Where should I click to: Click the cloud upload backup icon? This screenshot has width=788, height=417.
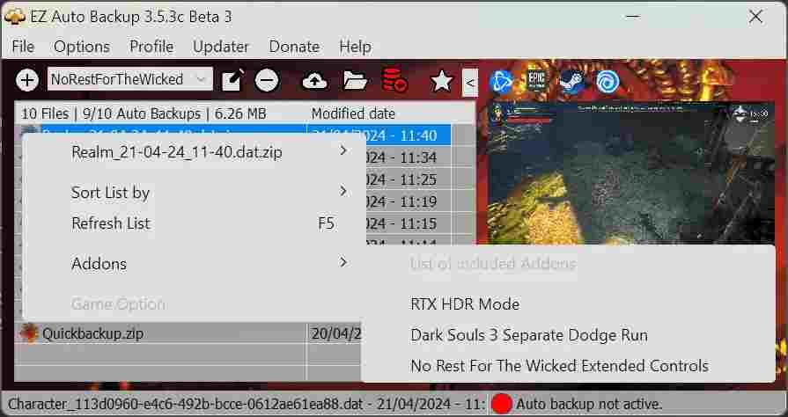coord(314,80)
